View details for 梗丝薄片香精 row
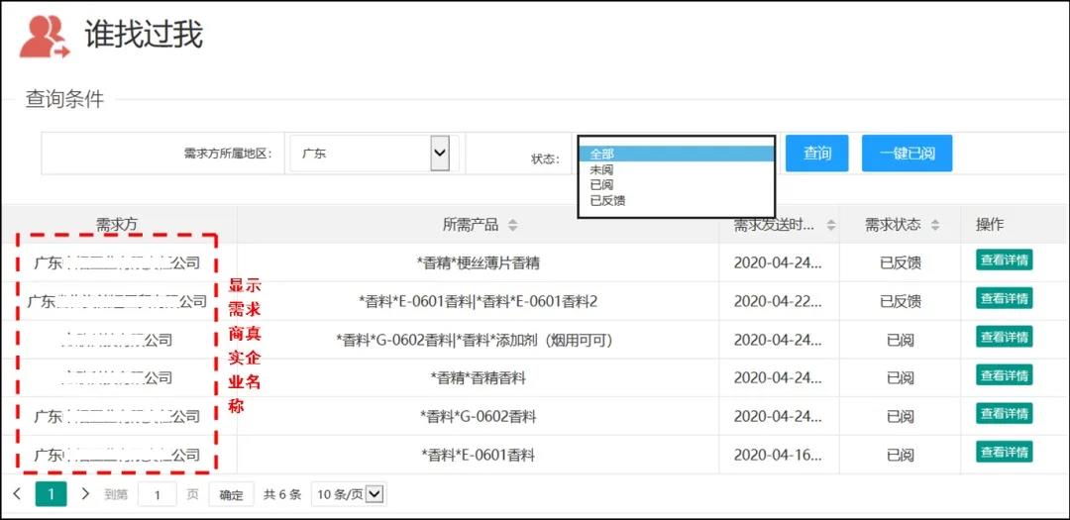 (1004, 260)
